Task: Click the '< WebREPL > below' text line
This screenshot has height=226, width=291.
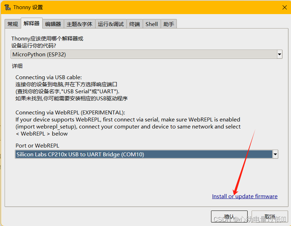Action: pos(42,134)
